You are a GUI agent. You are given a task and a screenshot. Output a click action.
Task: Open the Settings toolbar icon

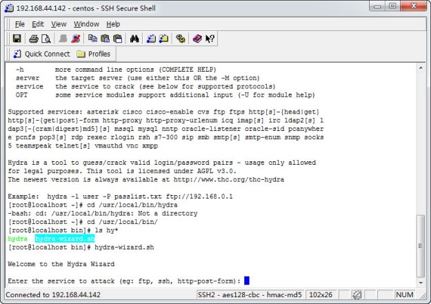(181, 39)
